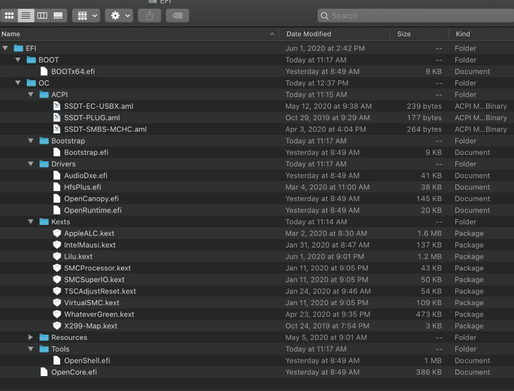Click the Edit Tags toolbar button
Image resolution: width=514 pixels, height=391 pixels.
coord(177,15)
